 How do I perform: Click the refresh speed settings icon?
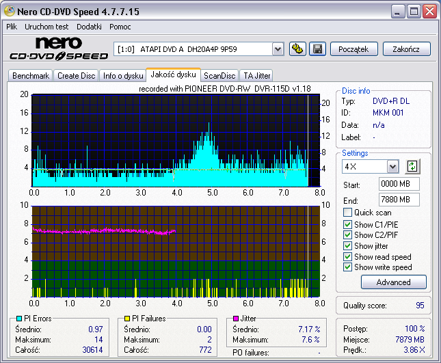point(412,166)
